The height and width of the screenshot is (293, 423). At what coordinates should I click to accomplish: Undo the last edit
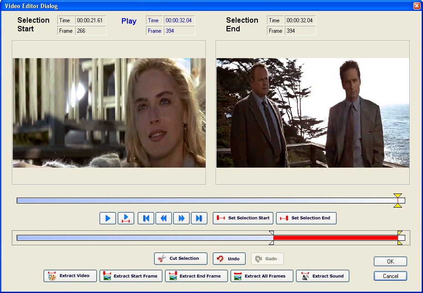point(229,258)
